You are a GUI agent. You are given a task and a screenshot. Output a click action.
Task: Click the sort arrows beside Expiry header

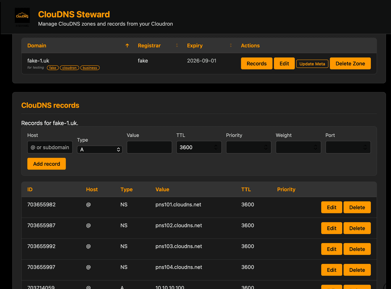[231, 45]
